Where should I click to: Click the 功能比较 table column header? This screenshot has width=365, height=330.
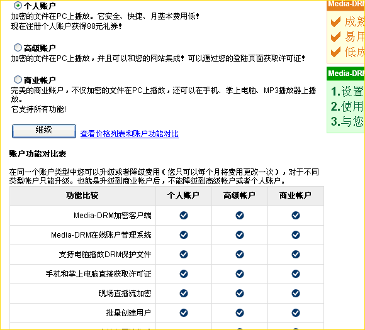tap(82, 196)
